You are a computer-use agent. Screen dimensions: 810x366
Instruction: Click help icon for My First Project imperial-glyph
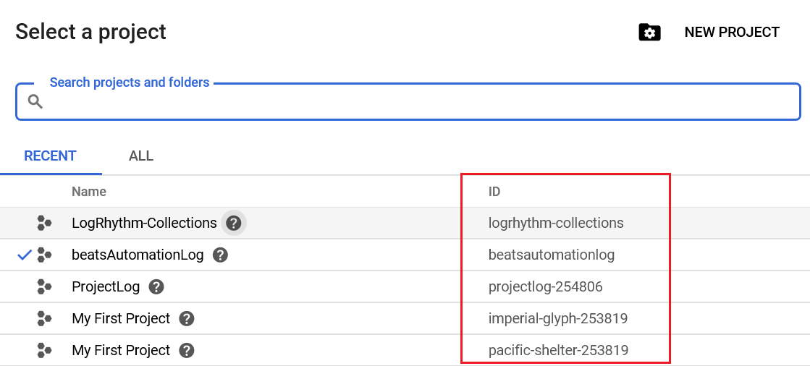tap(187, 319)
